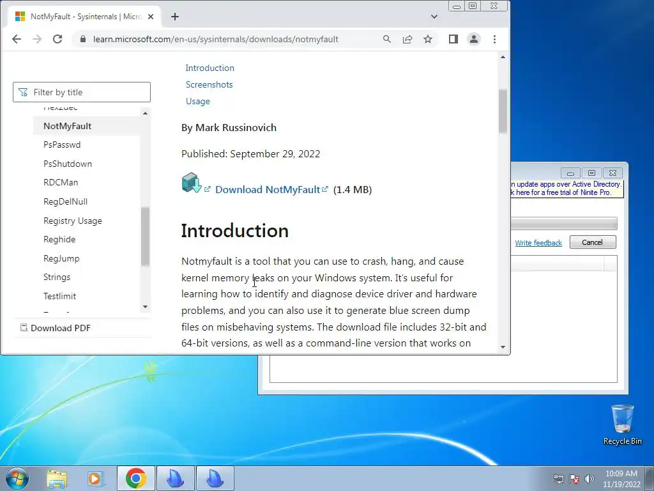The width and height of the screenshot is (654, 491).
Task: Open a new Chrome tab
Action: coord(175,17)
